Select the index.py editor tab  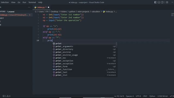click(42, 7)
